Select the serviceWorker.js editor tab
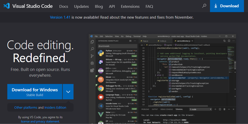Viewport: 248px width, 124px height. click(184, 41)
